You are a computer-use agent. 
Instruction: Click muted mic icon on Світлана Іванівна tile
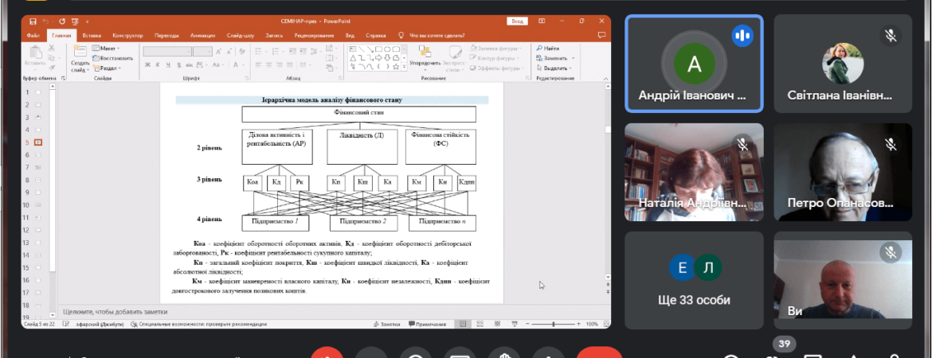(891, 35)
